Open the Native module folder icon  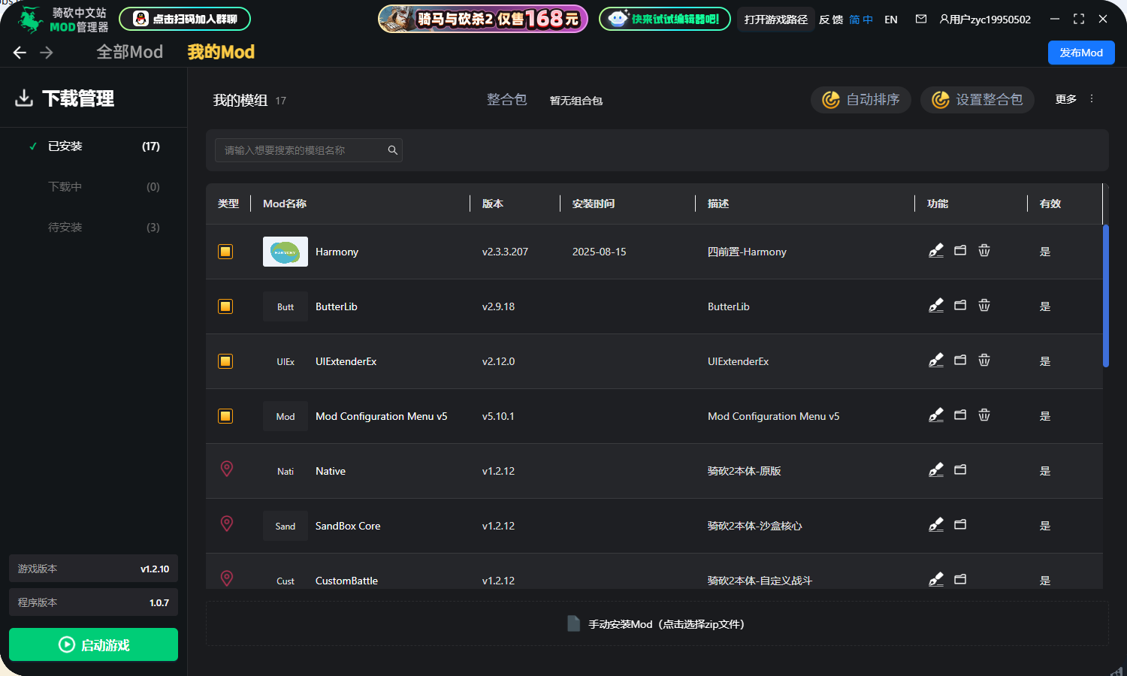pos(960,469)
